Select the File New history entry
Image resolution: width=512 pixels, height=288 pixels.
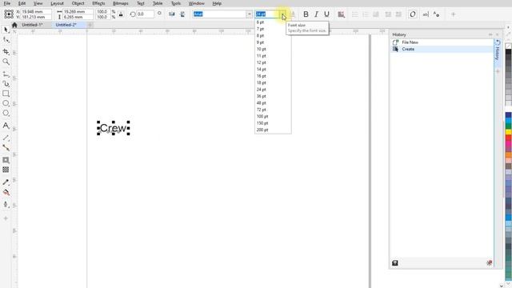coord(442,42)
